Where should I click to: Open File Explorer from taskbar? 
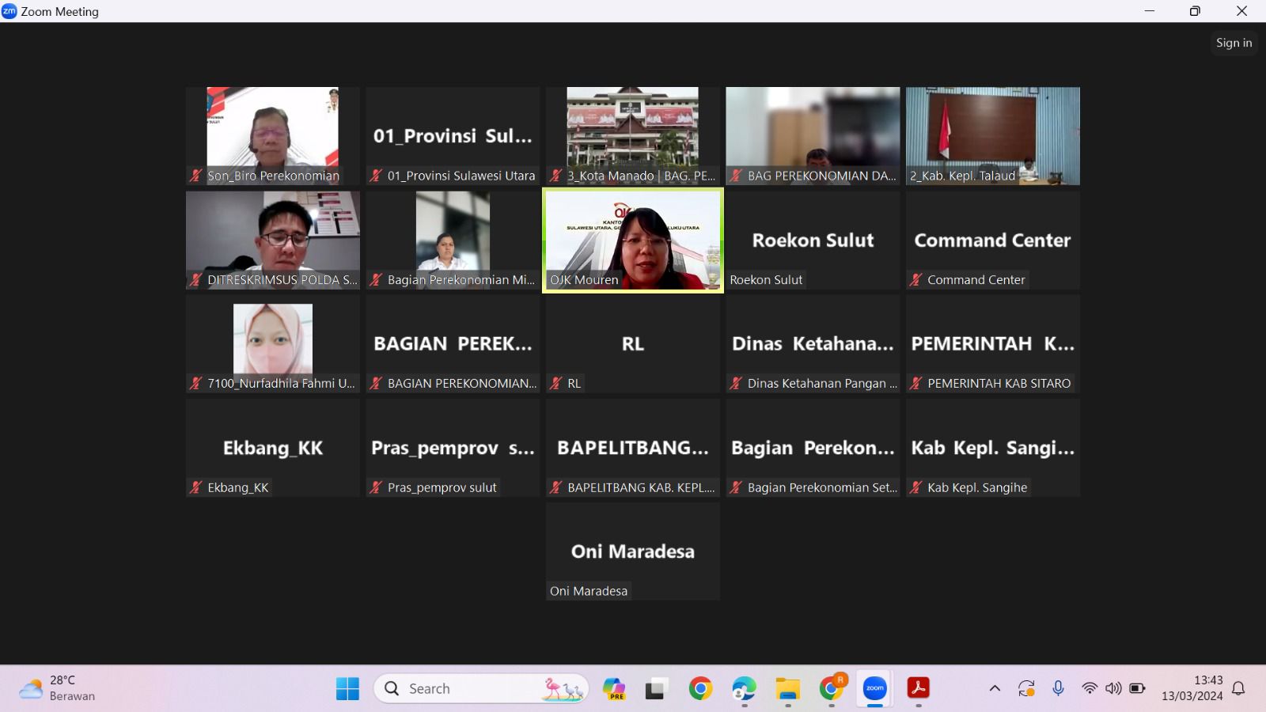point(787,688)
